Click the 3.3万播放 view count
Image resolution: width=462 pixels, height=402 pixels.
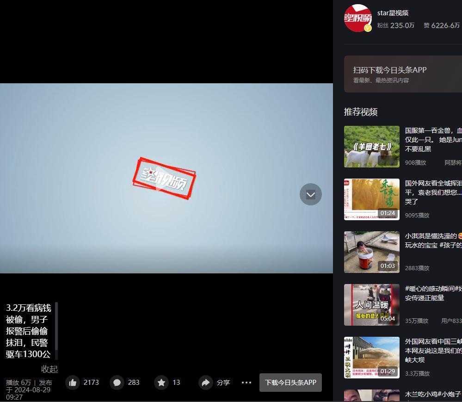click(417, 374)
